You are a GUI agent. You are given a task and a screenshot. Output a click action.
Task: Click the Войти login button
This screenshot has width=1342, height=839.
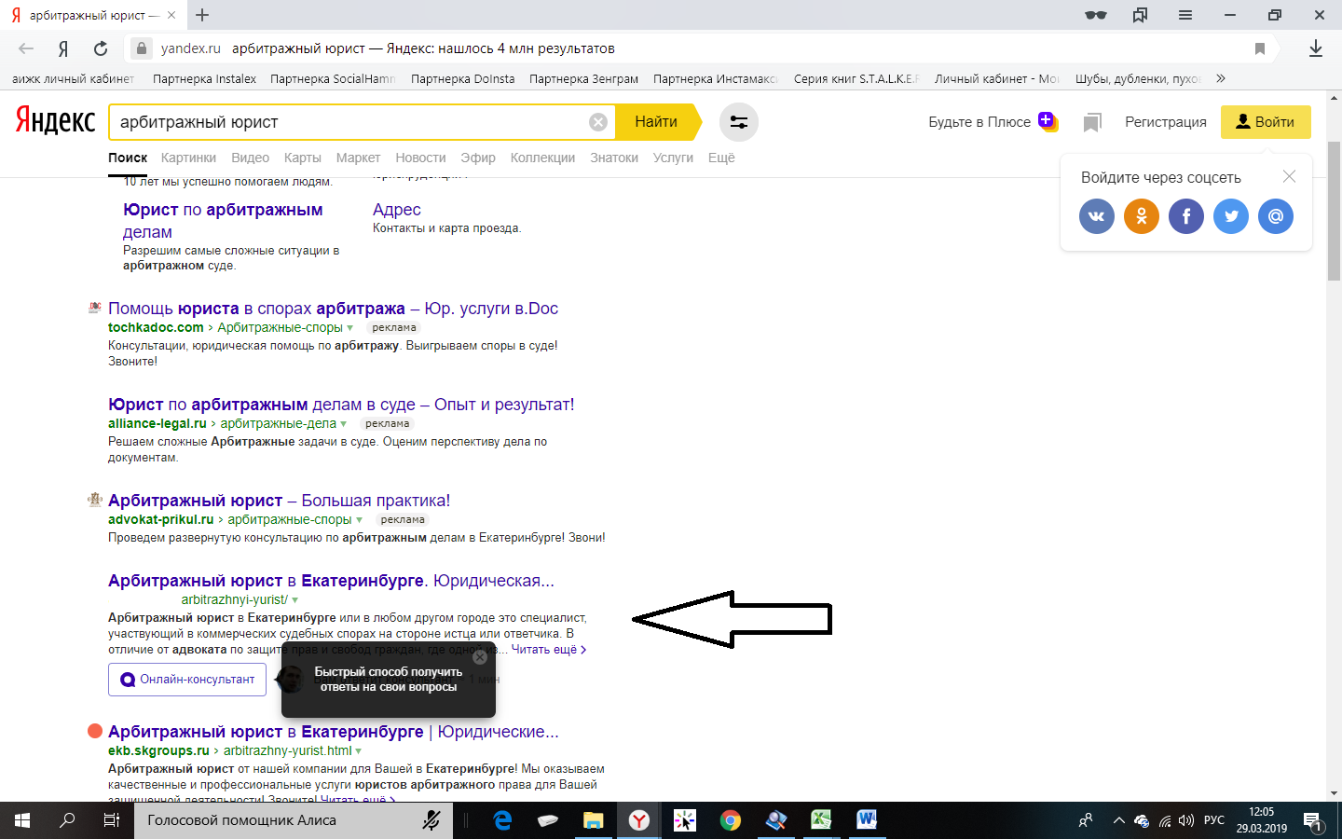click(x=1266, y=122)
